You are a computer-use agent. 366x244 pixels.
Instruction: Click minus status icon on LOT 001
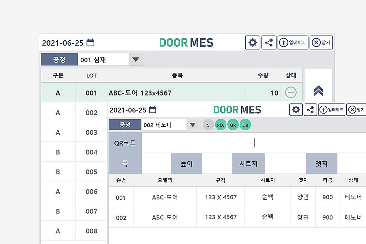(291, 92)
